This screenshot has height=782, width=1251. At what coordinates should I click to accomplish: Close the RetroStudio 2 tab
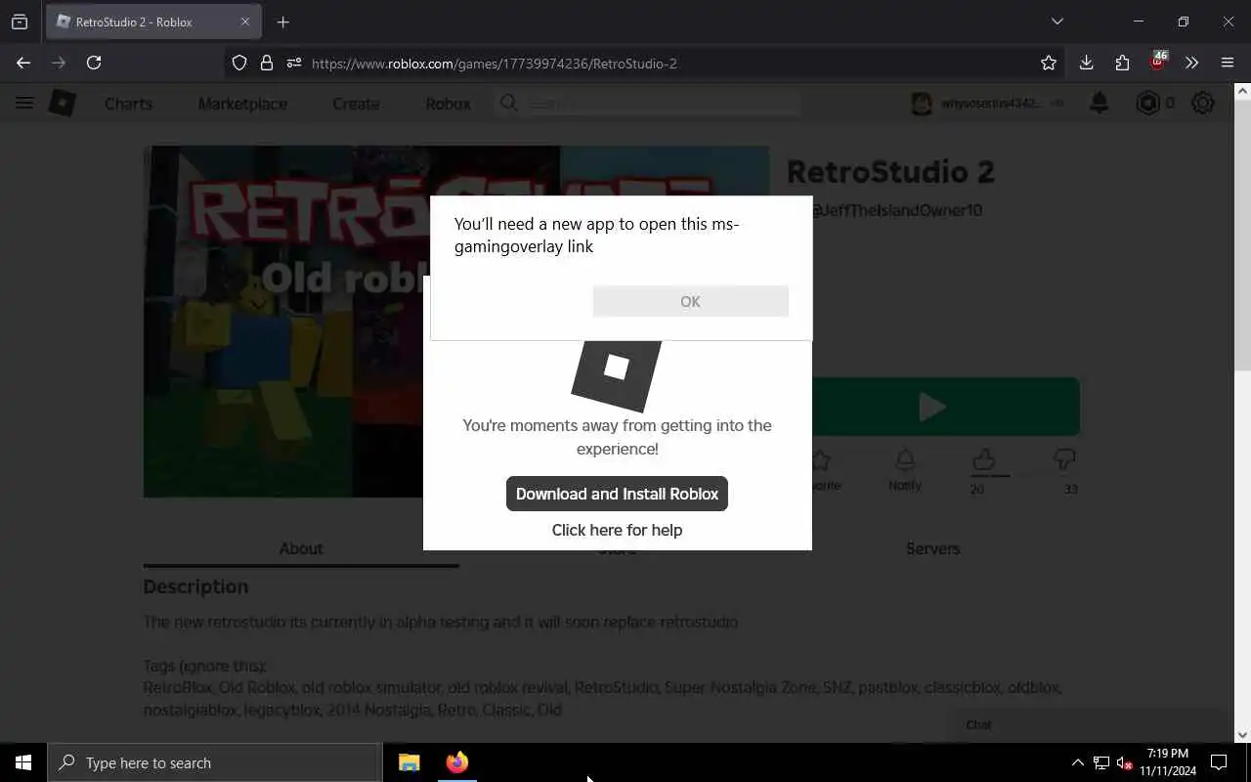coord(245,22)
